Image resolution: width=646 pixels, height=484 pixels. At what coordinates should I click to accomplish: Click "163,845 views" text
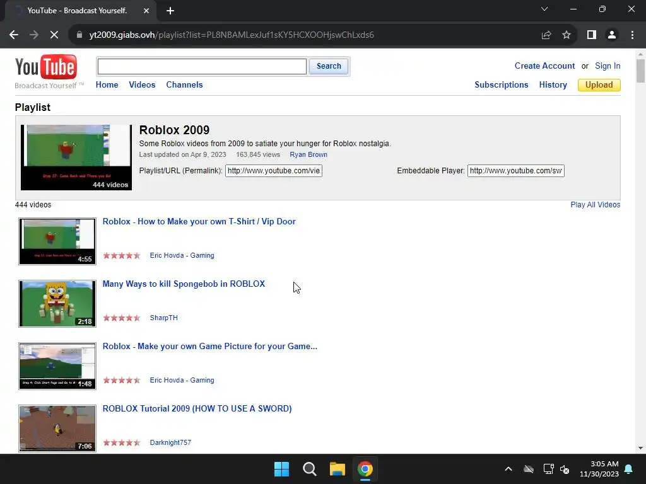(x=258, y=155)
